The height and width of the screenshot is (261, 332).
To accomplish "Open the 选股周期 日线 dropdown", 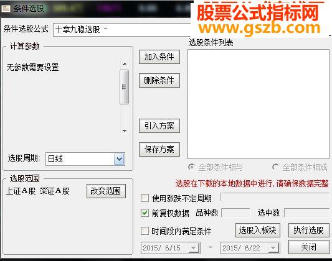I will point(119,159).
